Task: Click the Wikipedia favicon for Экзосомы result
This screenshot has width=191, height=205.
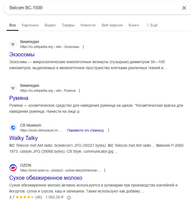Action: click(13, 44)
